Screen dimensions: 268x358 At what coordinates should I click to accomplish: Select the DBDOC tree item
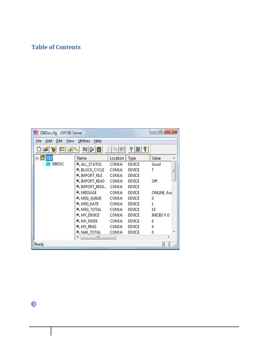58,164
